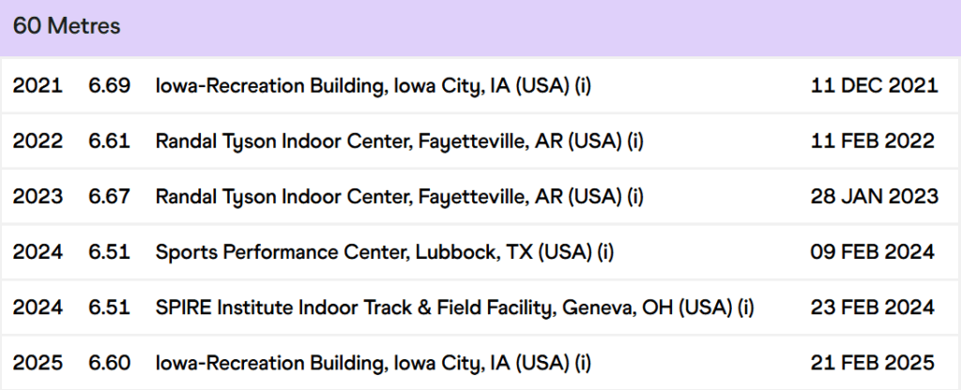The height and width of the screenshot is (390, 961).
Task: Select the 6.61 result time
Action: 109,142
